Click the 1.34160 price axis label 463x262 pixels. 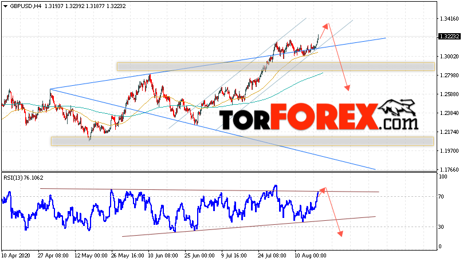point(449,19)
